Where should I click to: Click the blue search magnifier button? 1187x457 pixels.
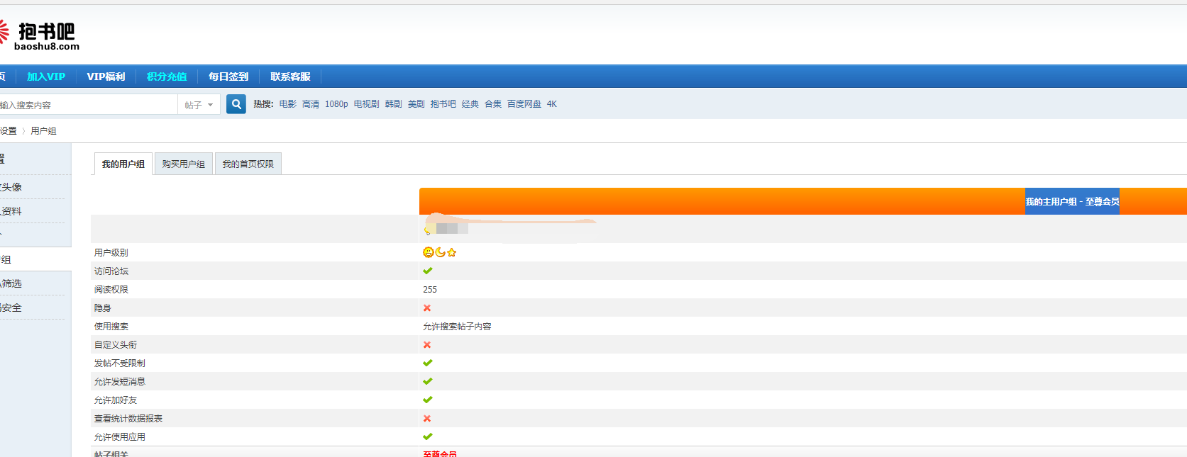coord(236,104)
